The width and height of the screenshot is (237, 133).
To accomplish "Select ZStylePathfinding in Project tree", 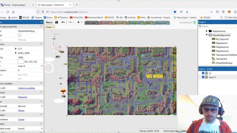I will [x=224, y=63].
